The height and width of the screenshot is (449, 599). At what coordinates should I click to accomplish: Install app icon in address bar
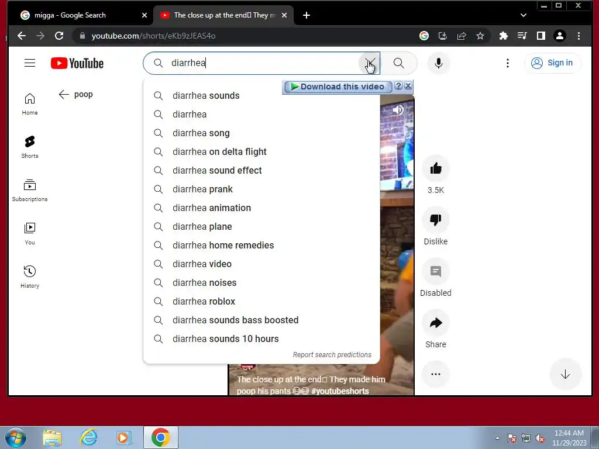(443, 36)
